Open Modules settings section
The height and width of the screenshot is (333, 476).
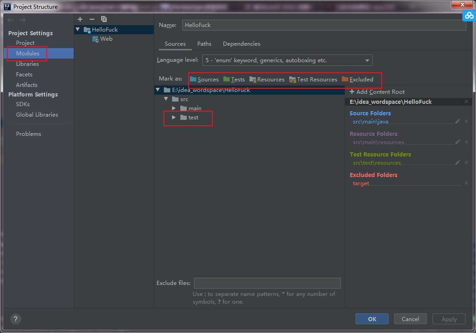click(38, 54)
